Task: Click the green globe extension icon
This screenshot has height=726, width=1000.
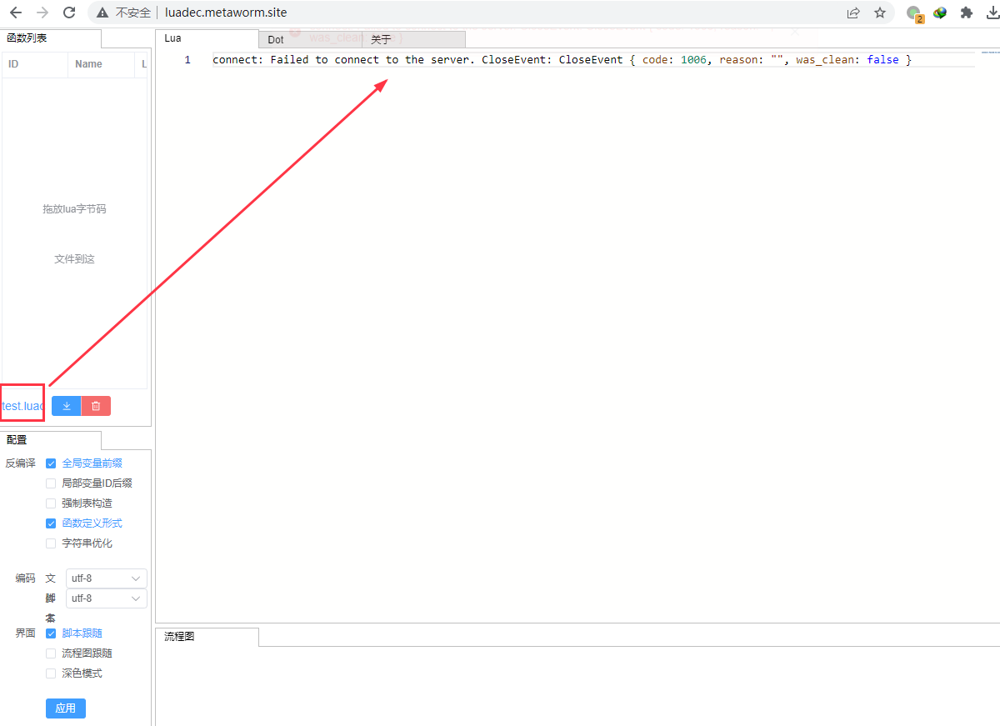Action: [940, 13]
